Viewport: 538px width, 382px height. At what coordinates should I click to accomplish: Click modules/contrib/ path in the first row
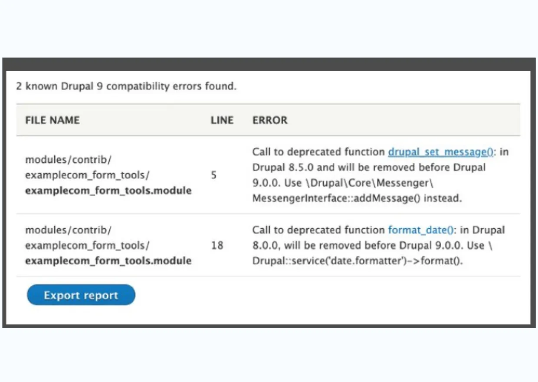point(69,160)
